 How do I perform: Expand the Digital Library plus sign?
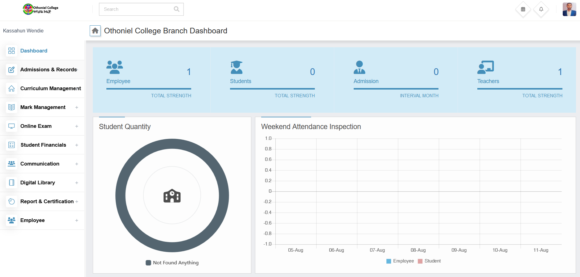(x=76, y=183)
